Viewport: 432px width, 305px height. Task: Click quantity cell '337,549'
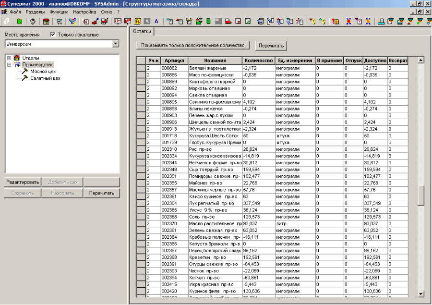(258, 204)
